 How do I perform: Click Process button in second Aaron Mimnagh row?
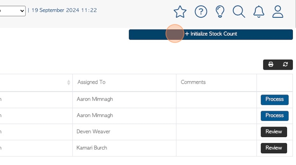tap(274, 116)
